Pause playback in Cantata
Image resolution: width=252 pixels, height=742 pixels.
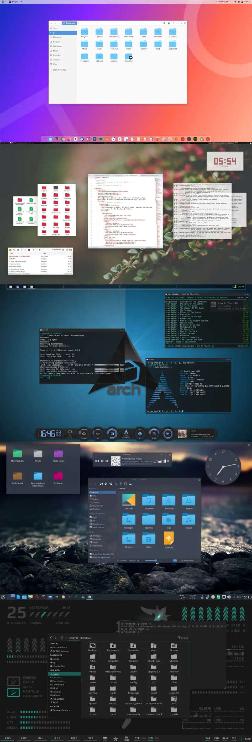(102, 461)
